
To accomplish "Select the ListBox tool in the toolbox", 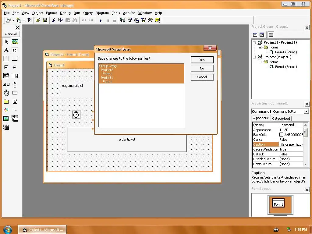I will (15, 76).
